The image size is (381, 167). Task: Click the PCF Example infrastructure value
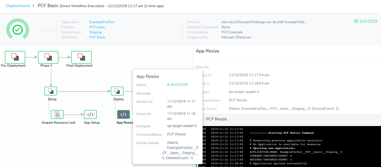232,32
